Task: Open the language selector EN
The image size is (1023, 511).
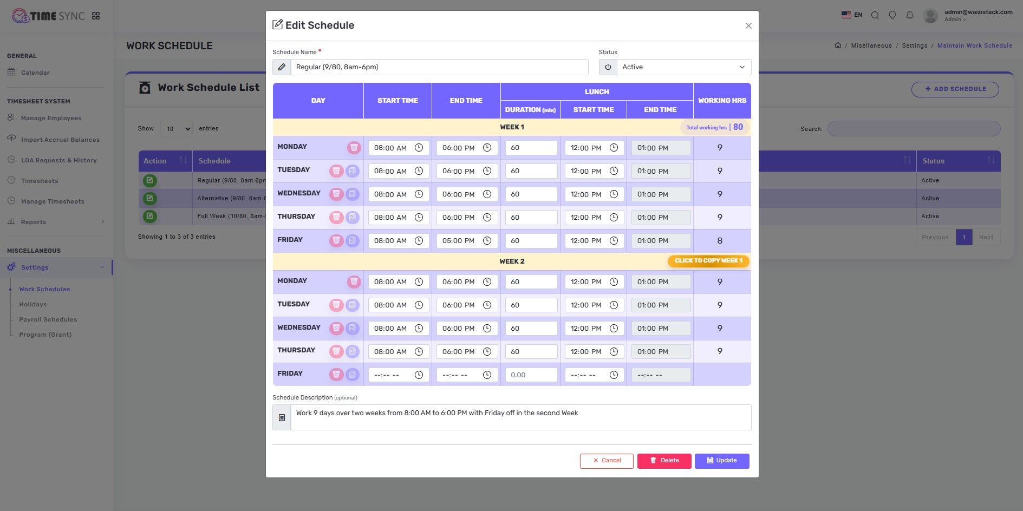Action: coord(851,15)
